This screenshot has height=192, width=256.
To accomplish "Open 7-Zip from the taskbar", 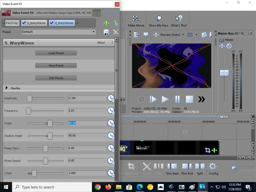I will (x=181, y=187).
